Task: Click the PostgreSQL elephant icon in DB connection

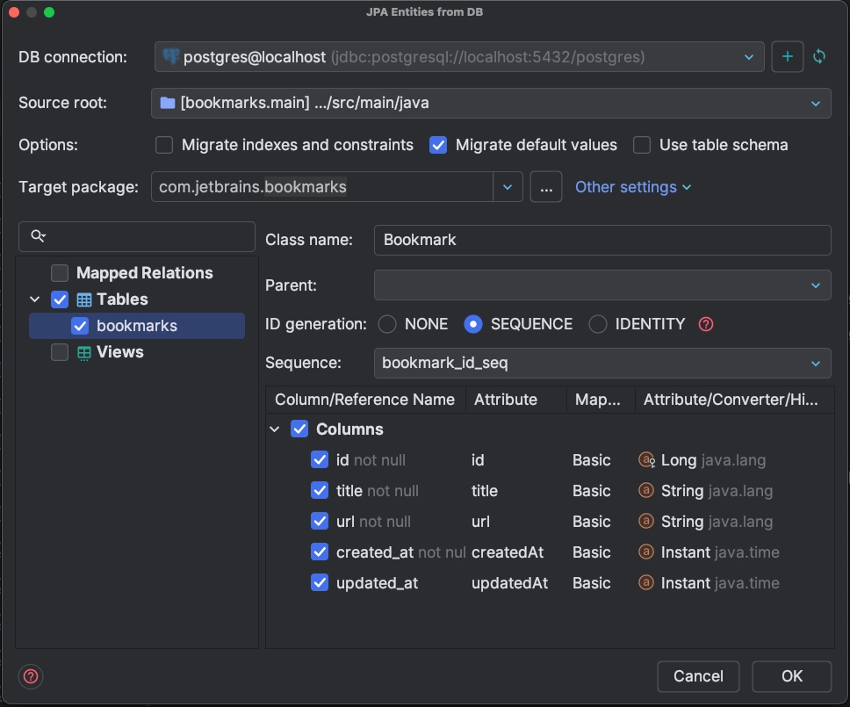Action: coord(170,56)
